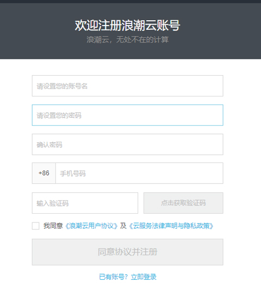Focus the 手机号码 phone number field
The height and width of the screenshot is (284, 261).
(x=139, y=173)
